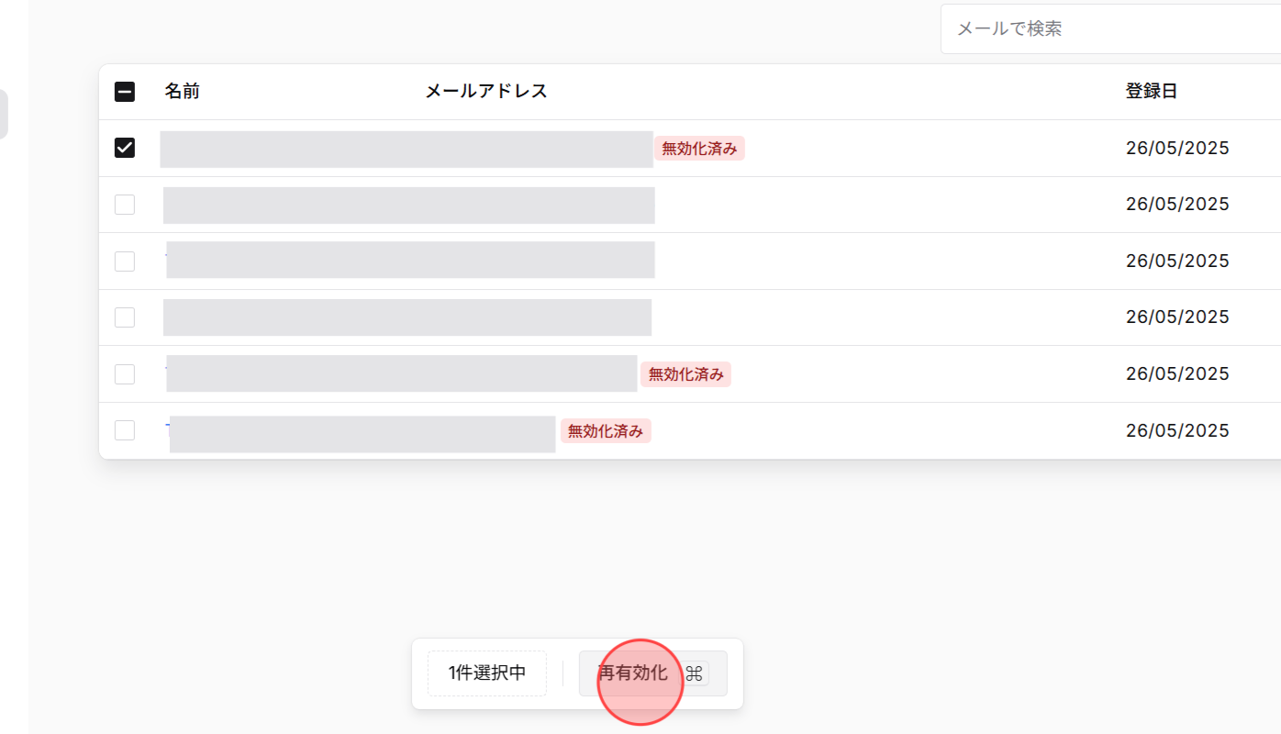
Task: Click inside the メールで検索 search field
Action: (1055, 28)
